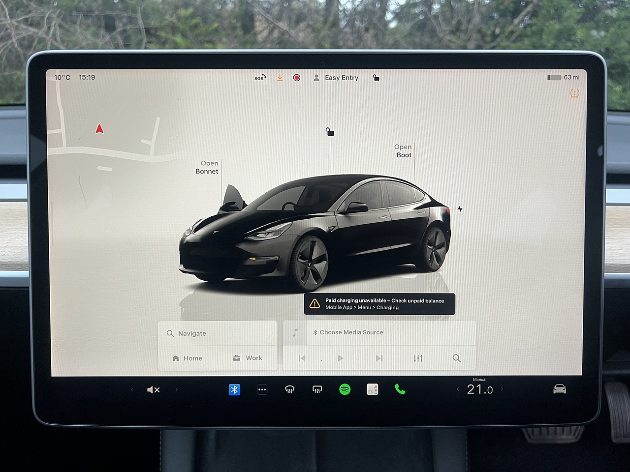Tap the front defrost icon

pyautogui.click(x=290, y=390)
